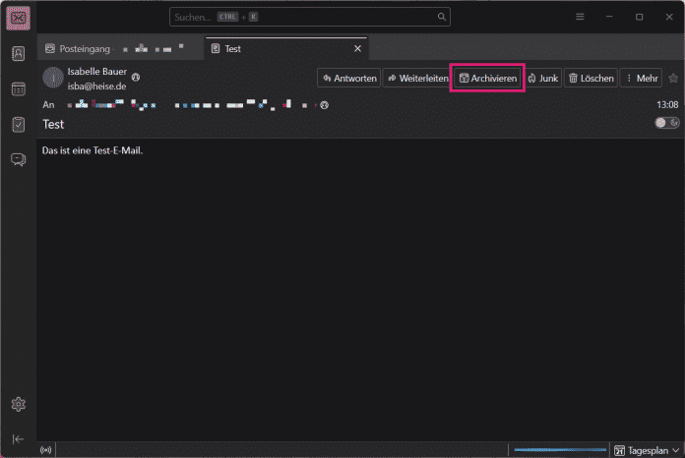Viewport: 685px width, 458px height.
Task: Open the hamburger application menu
Action: point(580,17)
